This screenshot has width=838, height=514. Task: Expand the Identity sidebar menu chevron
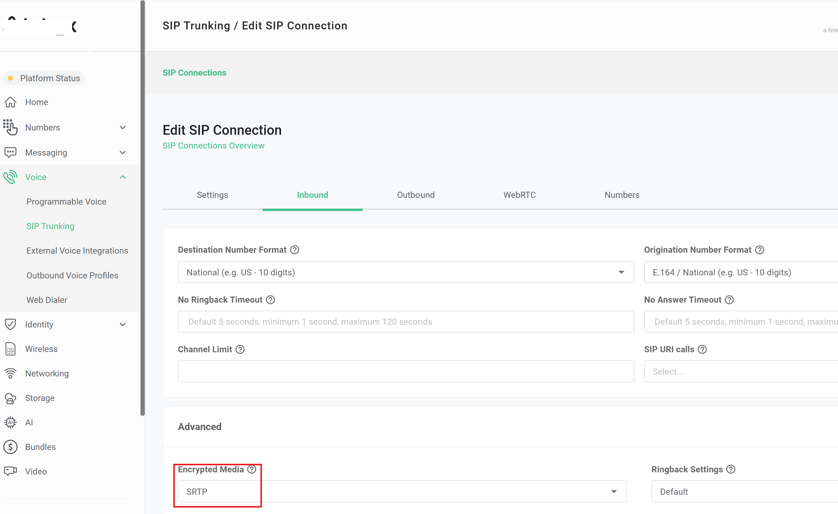[x=123, y=324]
